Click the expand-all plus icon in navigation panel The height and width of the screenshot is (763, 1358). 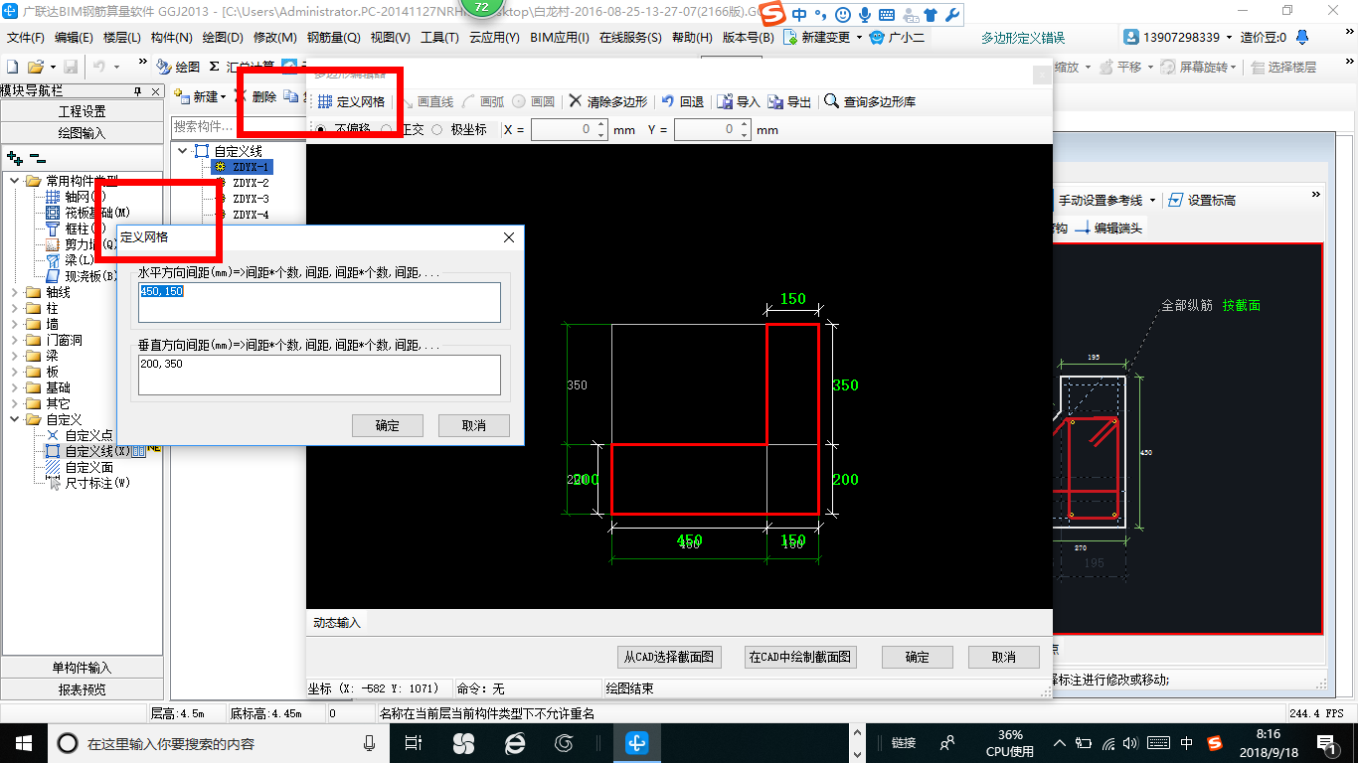point(14,158)
